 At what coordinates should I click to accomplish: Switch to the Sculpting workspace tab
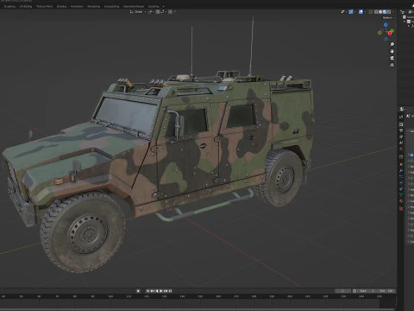(9, 6)
